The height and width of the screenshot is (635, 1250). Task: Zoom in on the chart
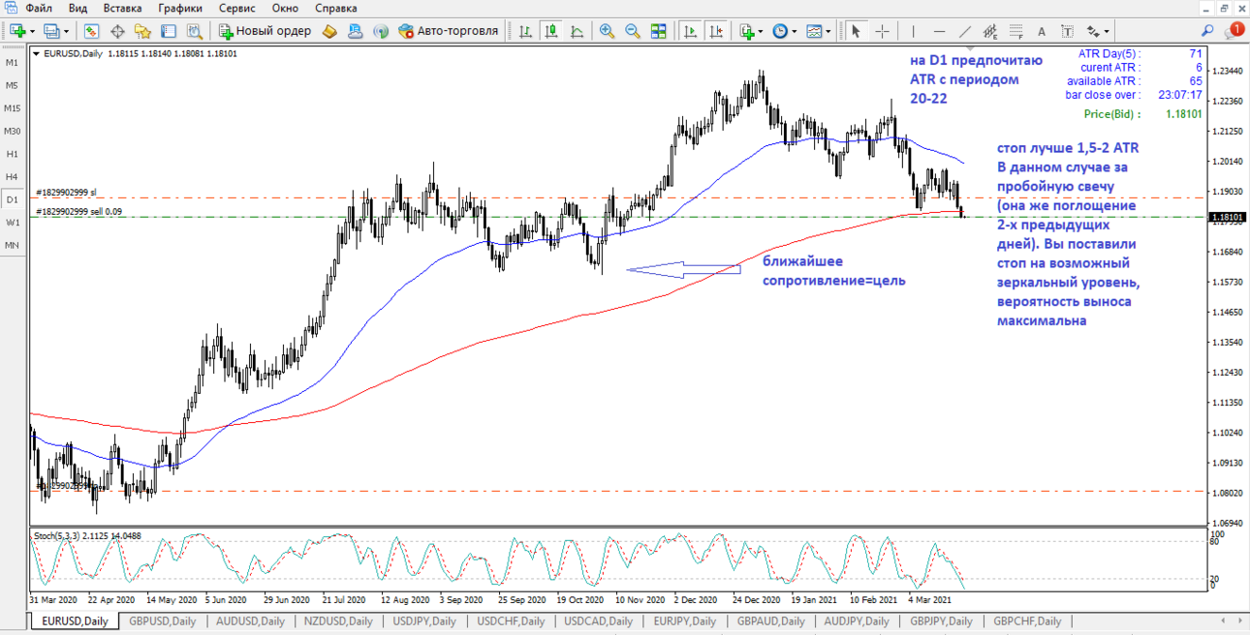(x=607, y=31)
